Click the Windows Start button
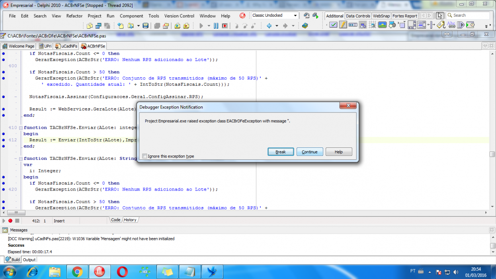Viewport: 496px width, 279px height. (x=9, y=272)
